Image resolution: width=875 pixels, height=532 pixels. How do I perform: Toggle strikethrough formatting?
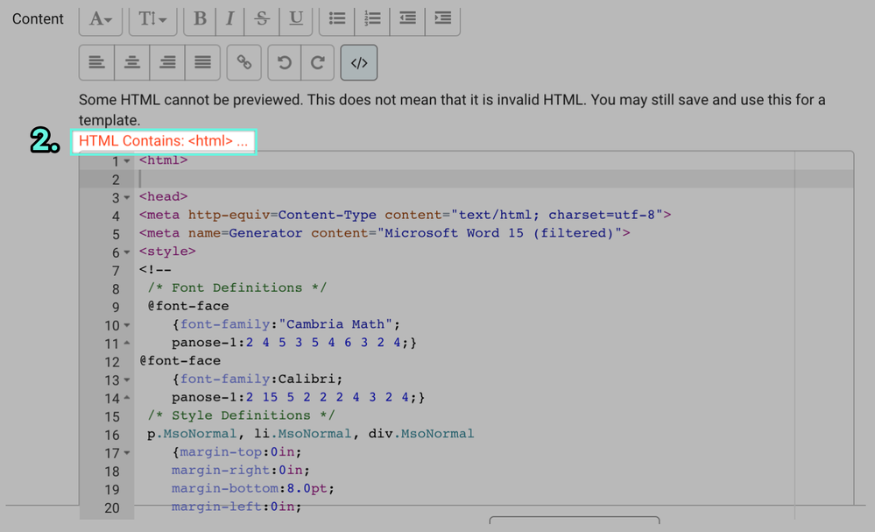tap(261, 19)
